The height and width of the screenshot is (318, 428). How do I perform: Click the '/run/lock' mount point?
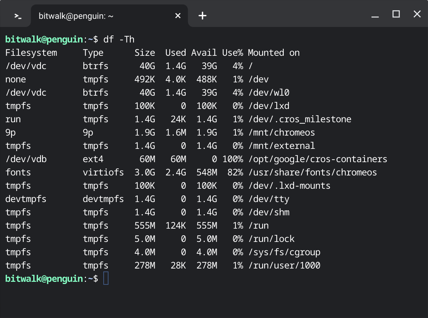(271, 239)
